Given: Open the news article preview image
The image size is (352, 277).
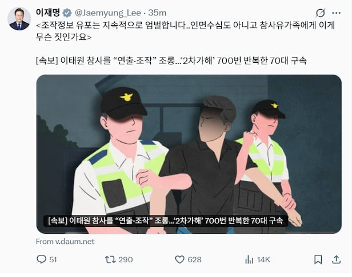Looking at the screenshot, I should 189,154.
